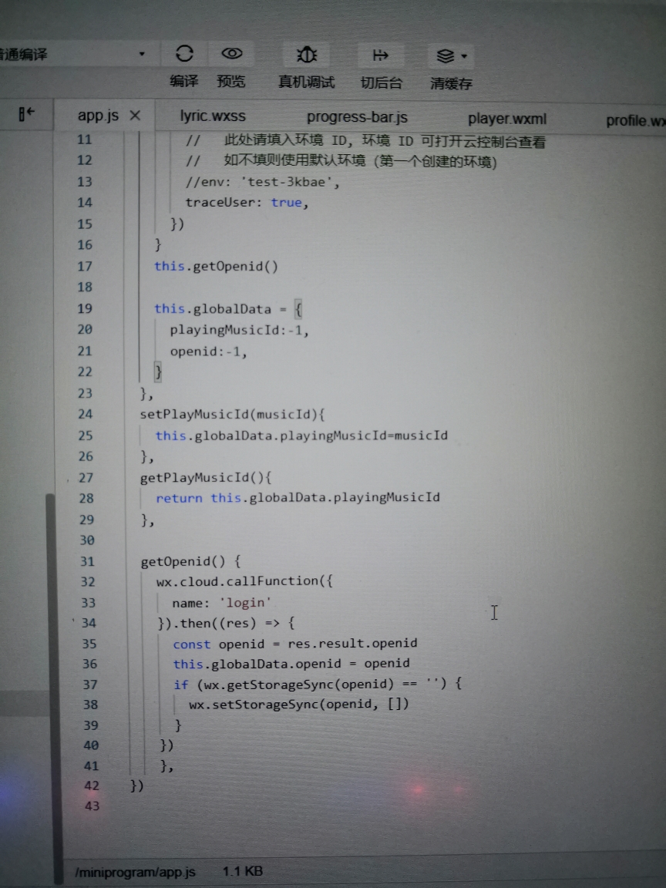Click the preview eye icon

(231, 54)
